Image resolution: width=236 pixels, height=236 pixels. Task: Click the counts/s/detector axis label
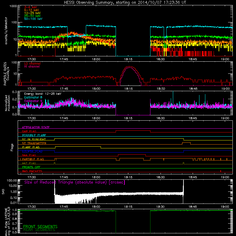tap(6, 31)
